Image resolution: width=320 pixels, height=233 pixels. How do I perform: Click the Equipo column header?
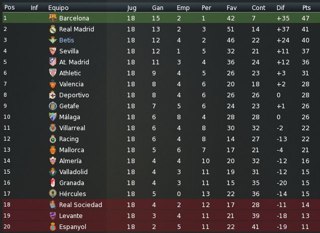tap(58, 8)
